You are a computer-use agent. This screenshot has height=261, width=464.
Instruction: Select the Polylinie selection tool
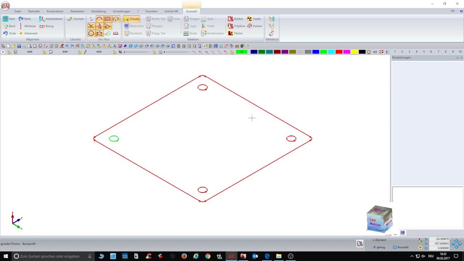pos(236,26)
